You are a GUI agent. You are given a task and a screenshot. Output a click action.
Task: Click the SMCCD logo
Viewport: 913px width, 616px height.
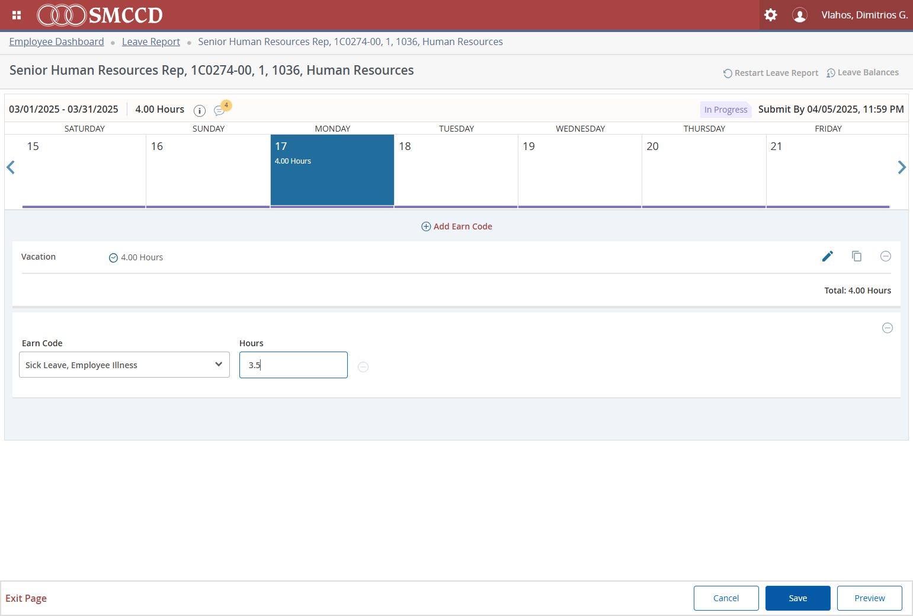[100, 15]
